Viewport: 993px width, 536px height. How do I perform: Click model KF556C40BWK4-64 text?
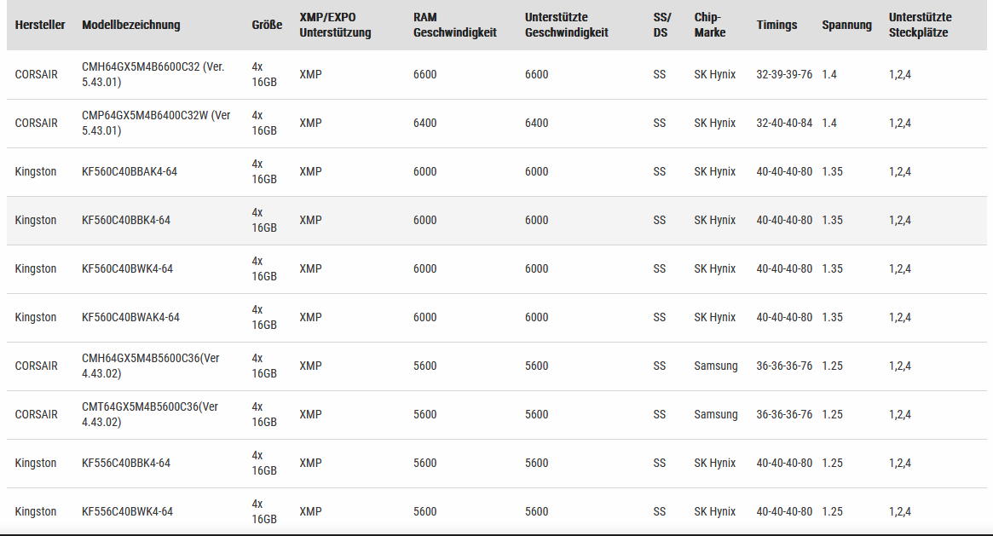click(127, 511)
